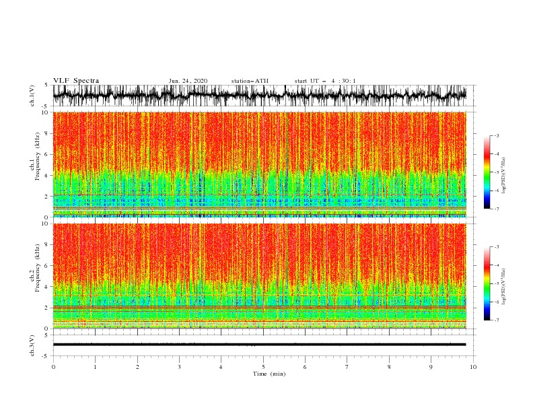Click the "8" kHz tick on ch.2 frequency axis
This screenshot has width=533, height=412.
47,245
